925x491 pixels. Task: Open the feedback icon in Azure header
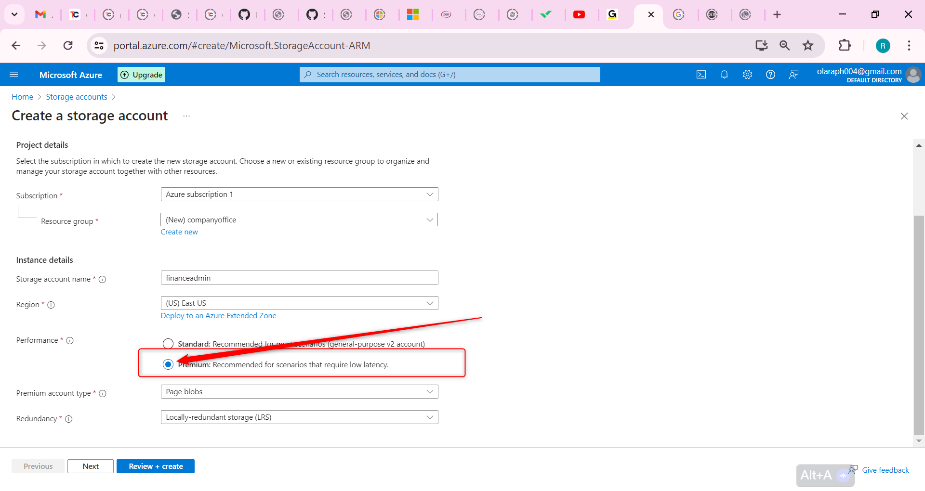pyautogui.click(x=793, y=75)
